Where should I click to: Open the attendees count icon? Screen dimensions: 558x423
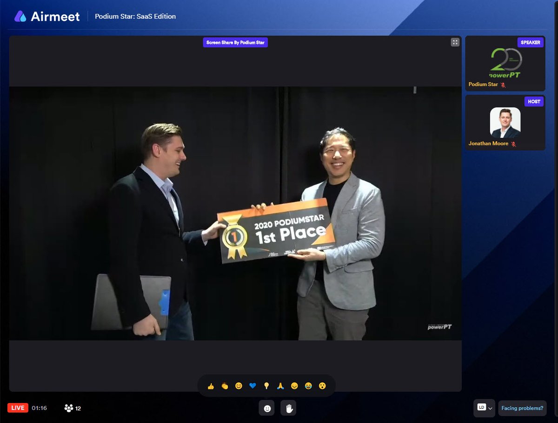pos(69,408)
